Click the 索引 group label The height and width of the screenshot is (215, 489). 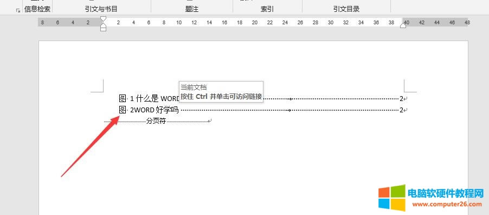[x=267, y=9]
